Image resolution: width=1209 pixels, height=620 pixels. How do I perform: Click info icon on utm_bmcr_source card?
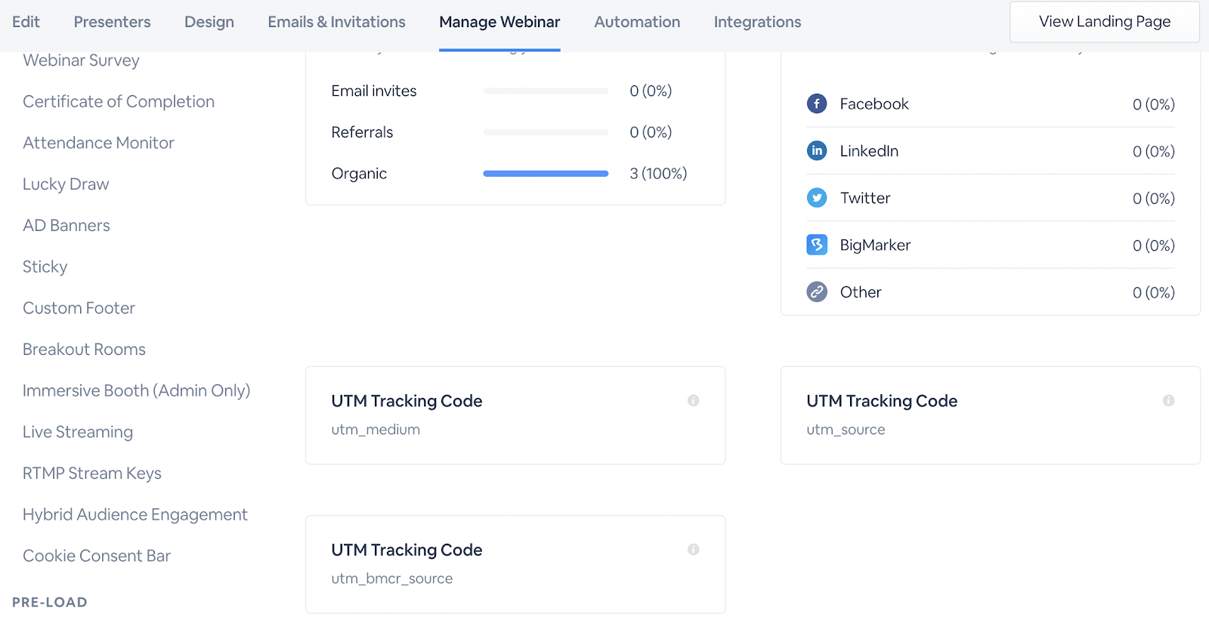tap(693, 549)
